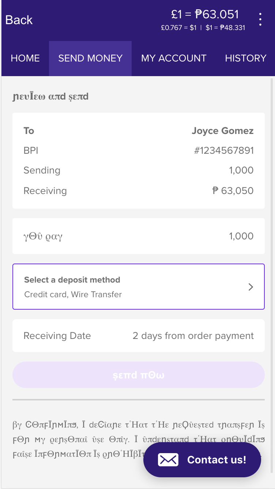Open Select a deposit method dropdown
275x489 pixels.
point(138,287)
